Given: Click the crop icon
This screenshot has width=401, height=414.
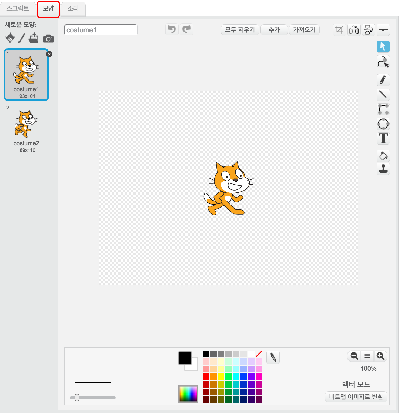Looking at the screenshot, I should click(x=339, y=30).
